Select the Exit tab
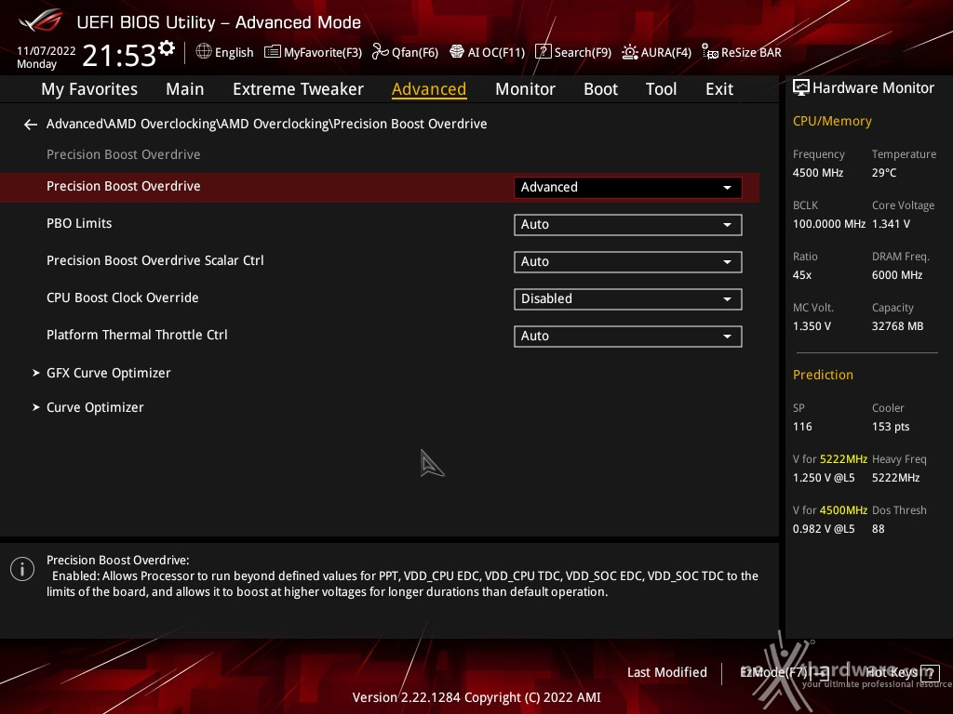953x714 pixels. point(719,89)
